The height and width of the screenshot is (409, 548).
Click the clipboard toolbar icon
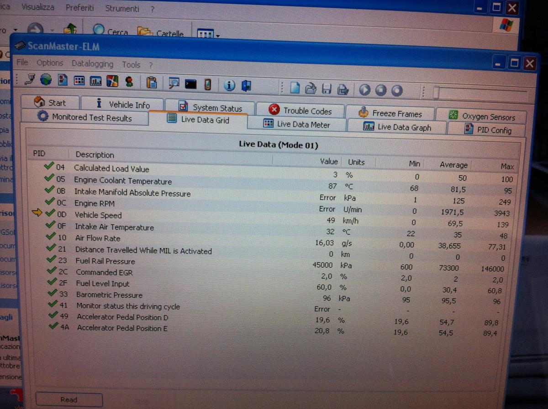[x=152, y=83]
